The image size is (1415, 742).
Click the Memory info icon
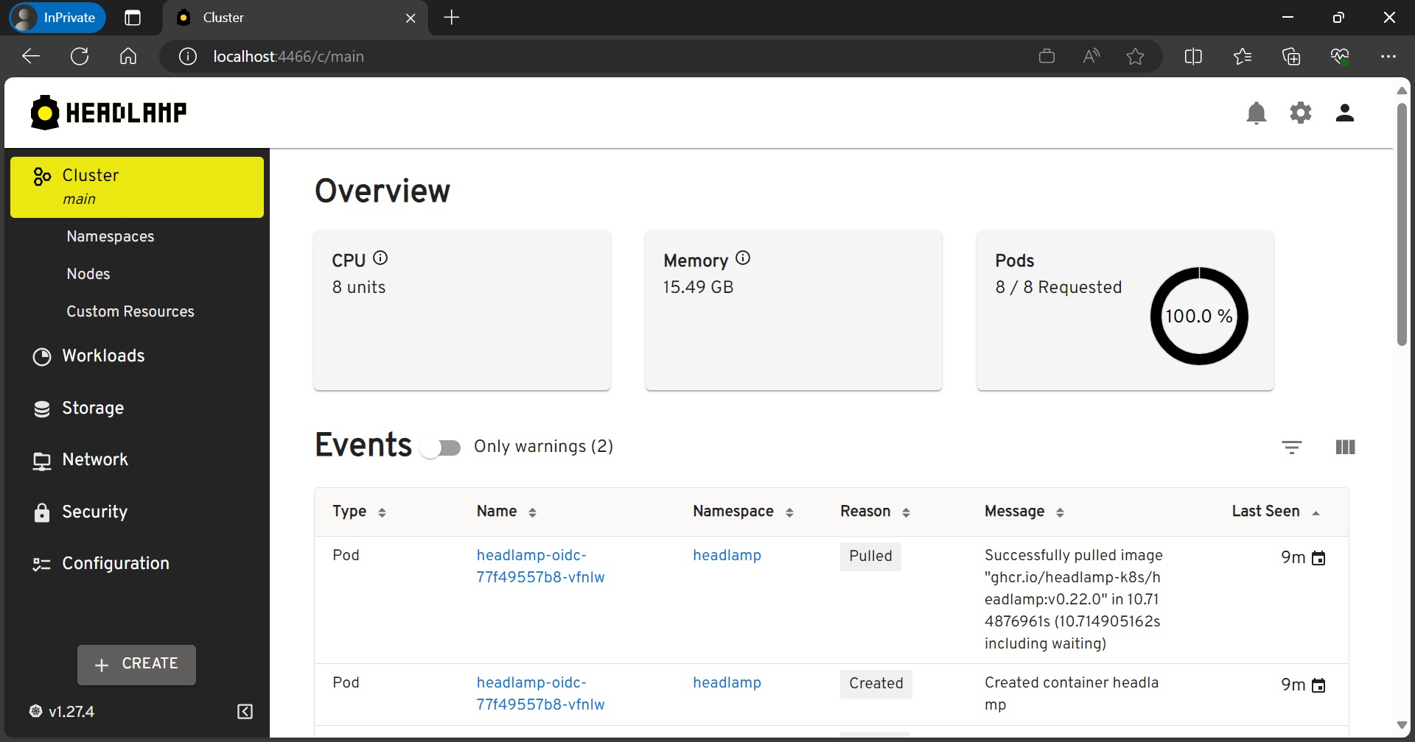click(x=743, y=258)
